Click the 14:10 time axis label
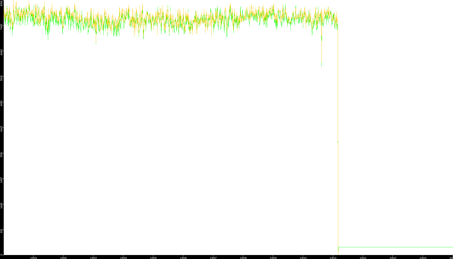 (x=303, y=258)
